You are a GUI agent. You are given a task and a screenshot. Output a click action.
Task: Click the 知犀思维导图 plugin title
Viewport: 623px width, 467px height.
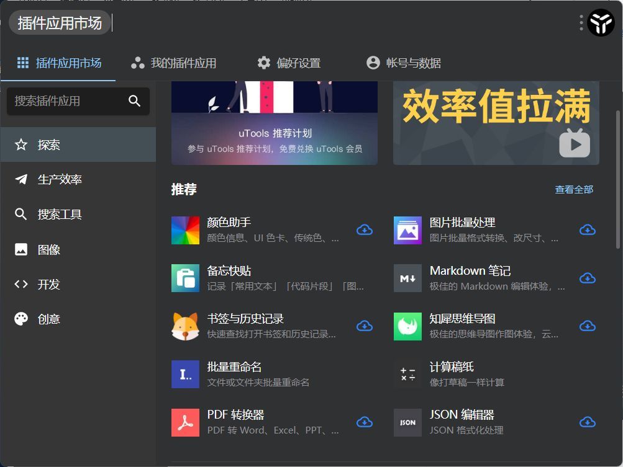(463, 319)
